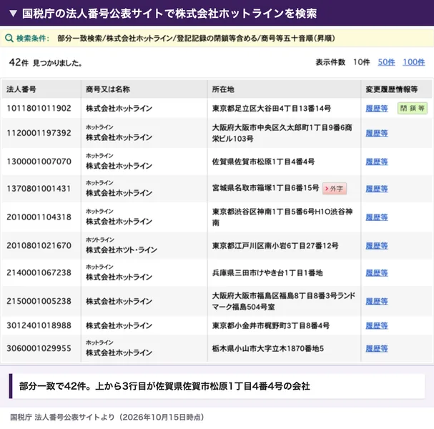Click company name 株式会社ホツト・ライン
Image resolution: width=434 pixels, height=429 pixels.
(122, 250)
